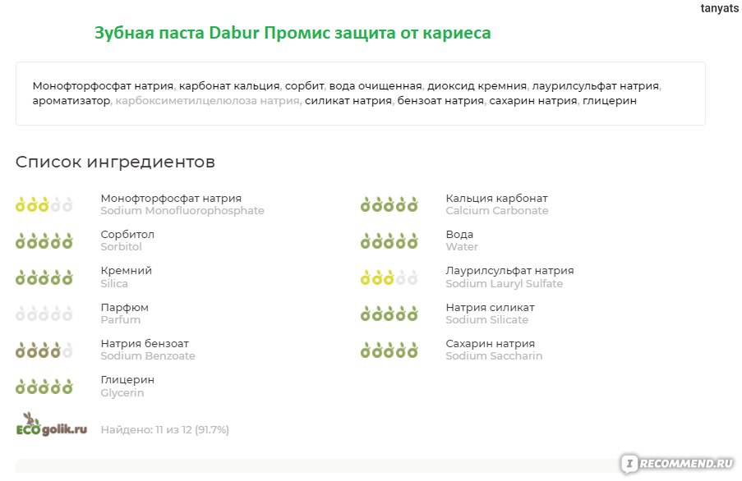742x481 pixels.
Task: Click 'ароматизатор' in composition text
Action: point(71,101)
